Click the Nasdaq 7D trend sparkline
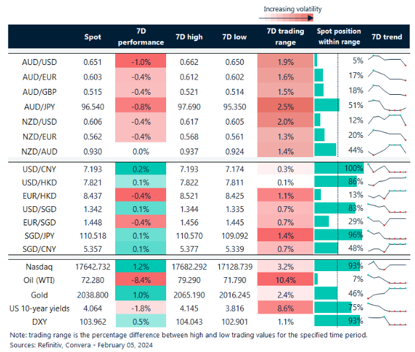415x352 pixels. pyautogui.click(x=387, y=266)
